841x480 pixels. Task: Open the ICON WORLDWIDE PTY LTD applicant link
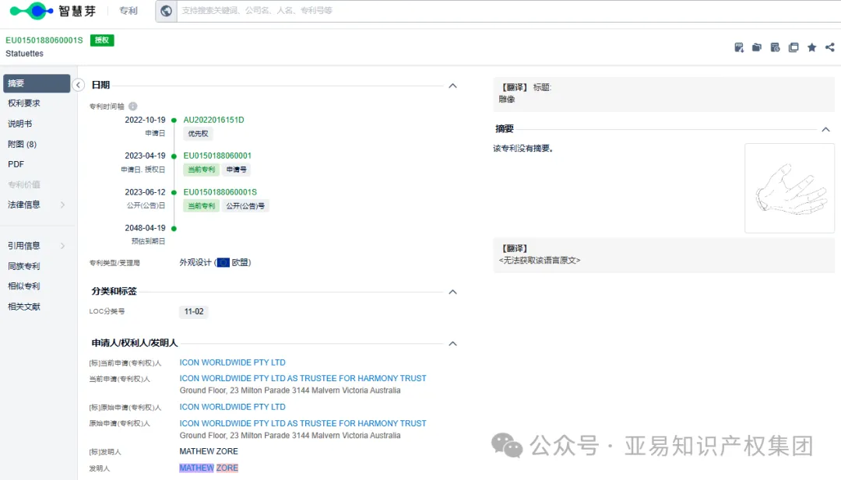[x=232, y=362]
